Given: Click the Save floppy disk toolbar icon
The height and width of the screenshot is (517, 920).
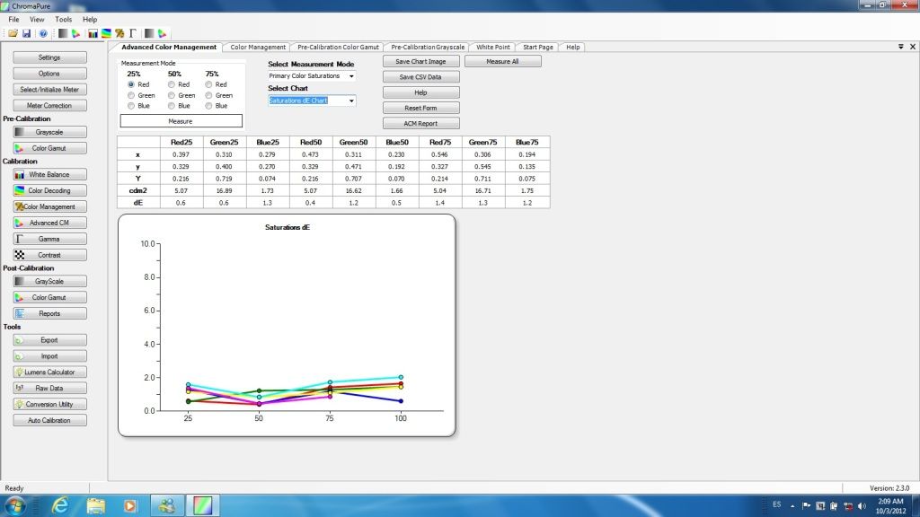Looking at the screenshot, I should click(x=26, y=33).
